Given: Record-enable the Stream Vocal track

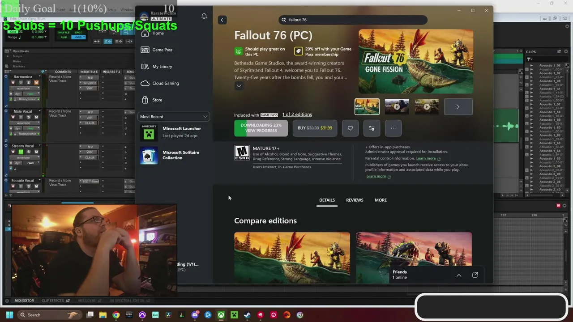Looking at the screenshot, I should [x=13, y=152].
